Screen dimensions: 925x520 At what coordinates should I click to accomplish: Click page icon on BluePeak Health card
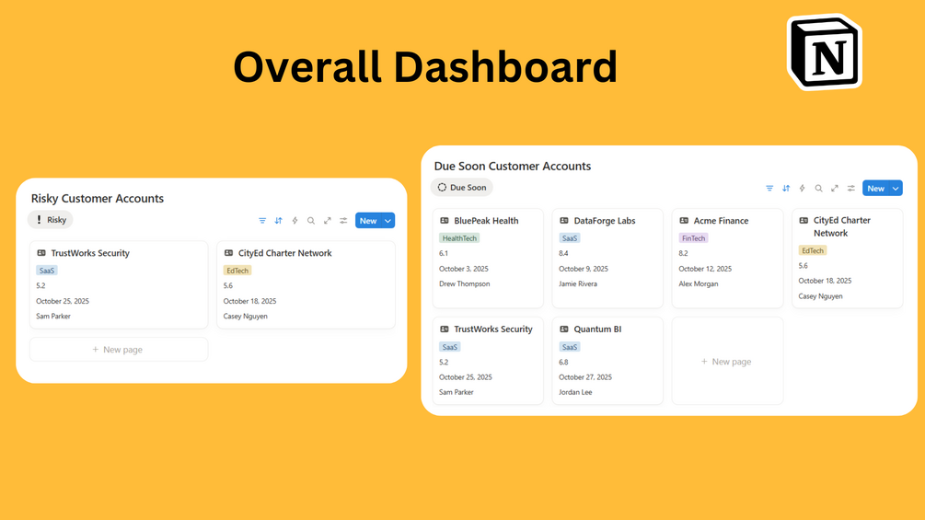(445, 221)
